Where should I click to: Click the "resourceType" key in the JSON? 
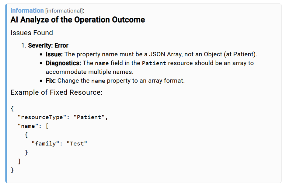[x=42, y=117]
